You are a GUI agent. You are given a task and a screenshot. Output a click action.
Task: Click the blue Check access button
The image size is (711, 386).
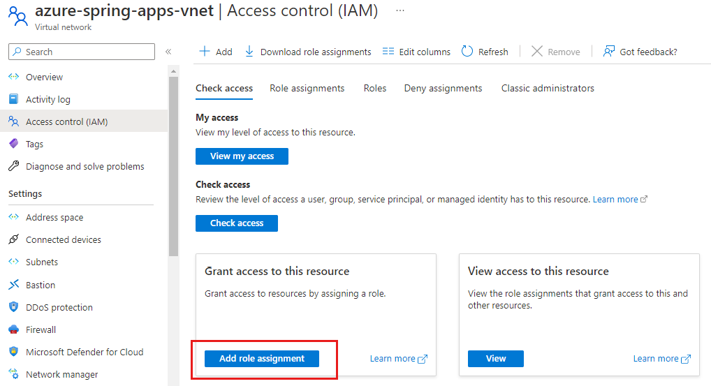tap(236, 223)
